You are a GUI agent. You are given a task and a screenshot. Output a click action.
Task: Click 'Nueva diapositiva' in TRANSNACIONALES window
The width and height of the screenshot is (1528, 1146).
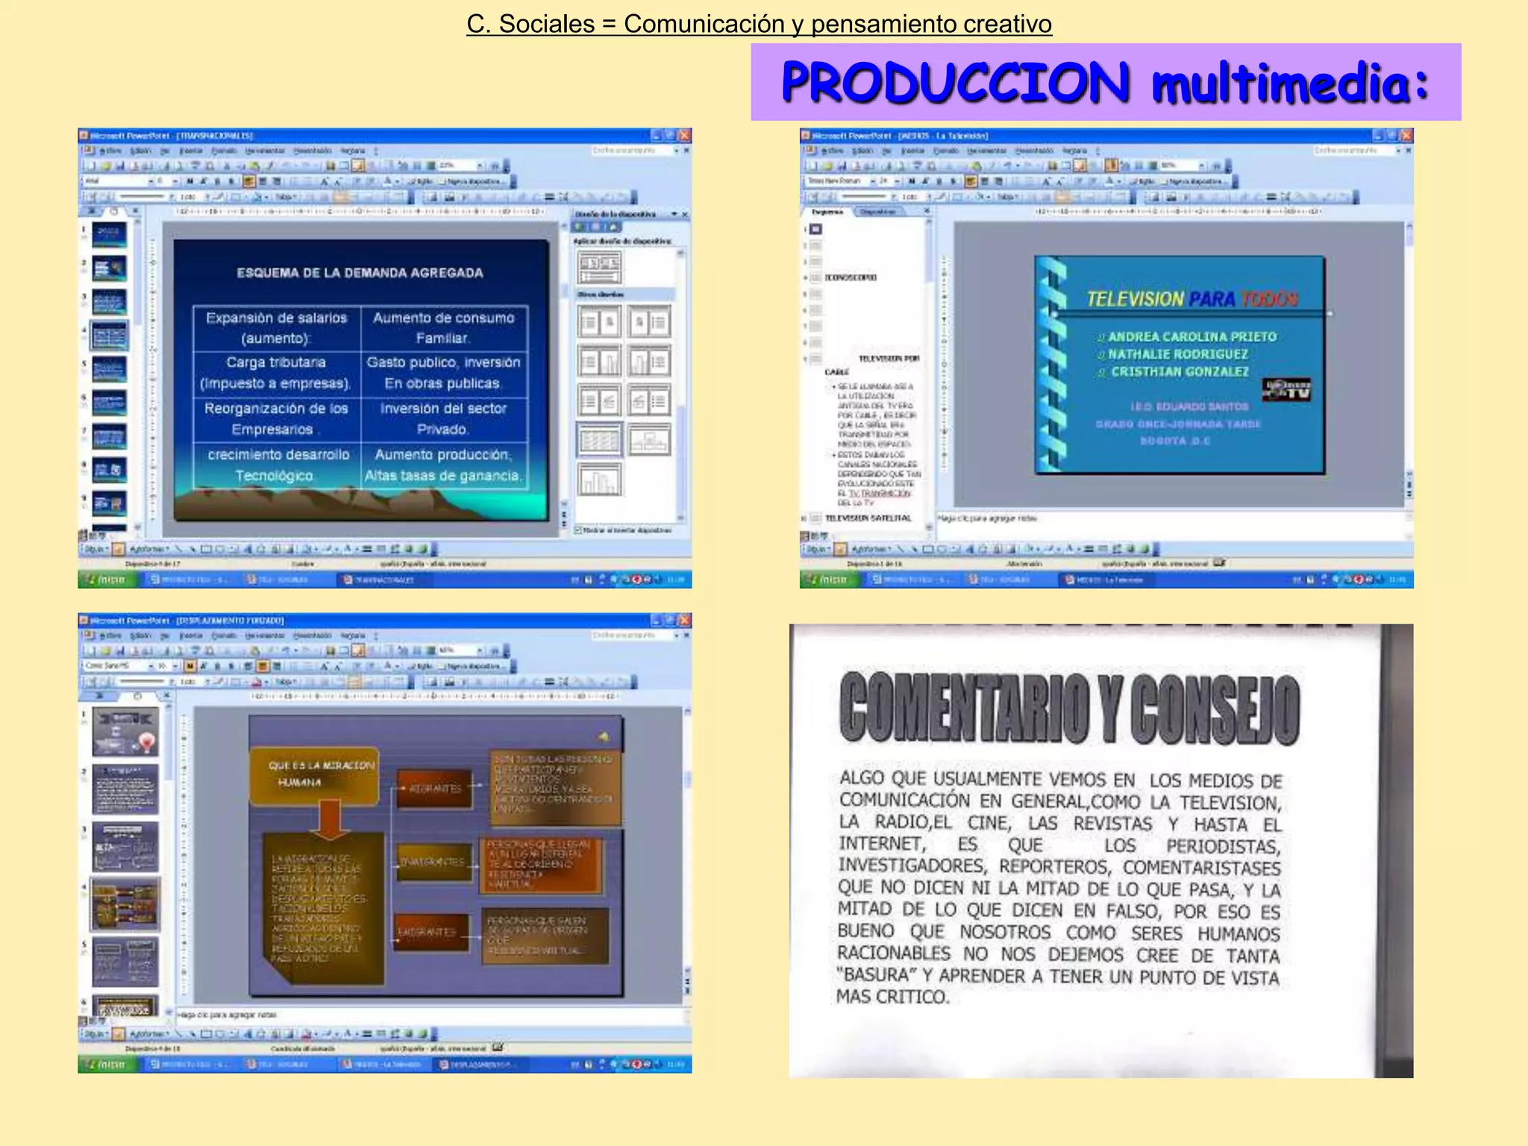(472, 181)
